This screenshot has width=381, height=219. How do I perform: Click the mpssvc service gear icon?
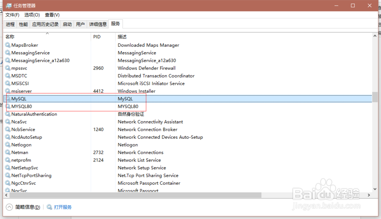click(8, 68)
